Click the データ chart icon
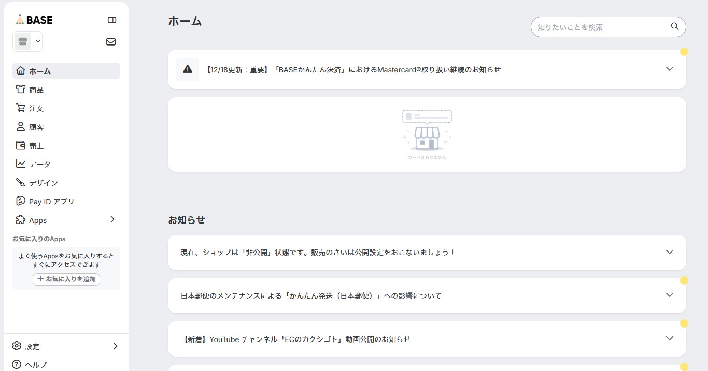The image size is (708, 371). pyautogui.click(x=21, y=164)
